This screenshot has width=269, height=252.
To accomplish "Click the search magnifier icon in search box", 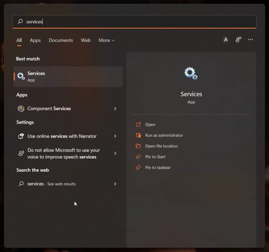I will [x=20, y=21].
